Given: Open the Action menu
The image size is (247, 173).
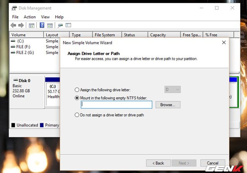Looking at the screenshot, I should click(x=30, y=17).
